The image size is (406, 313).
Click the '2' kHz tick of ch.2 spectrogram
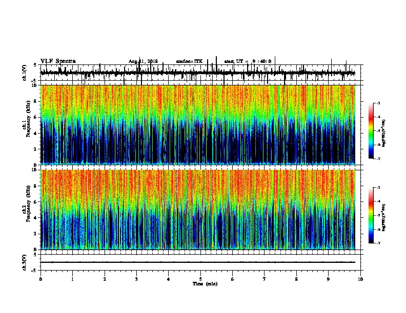pyautogui.click(x=36, y=234)
